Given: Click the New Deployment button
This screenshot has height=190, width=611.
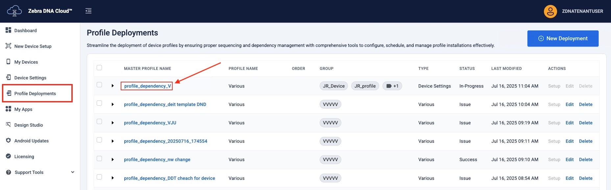Looking at the screenshot, I should (x=563, y=38).
